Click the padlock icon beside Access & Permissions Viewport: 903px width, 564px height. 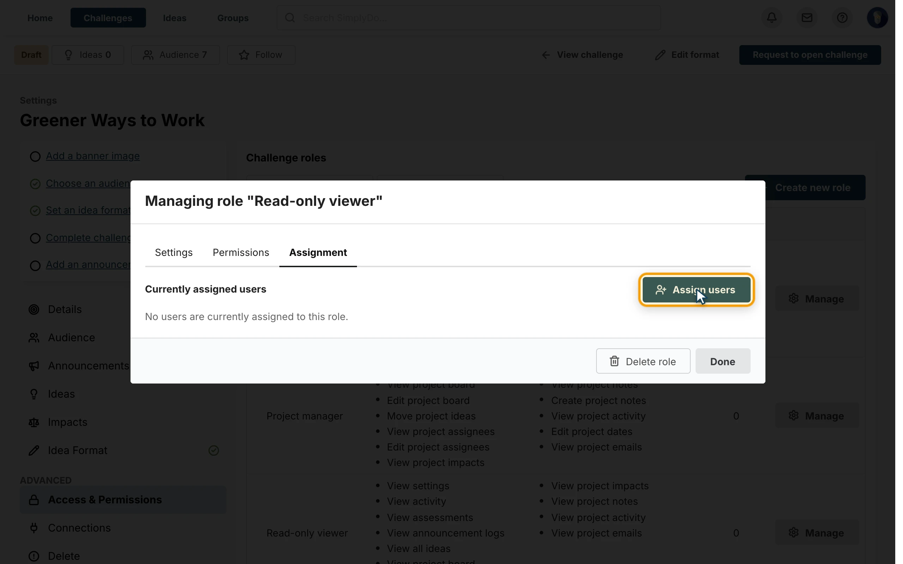tap(34, 499)
